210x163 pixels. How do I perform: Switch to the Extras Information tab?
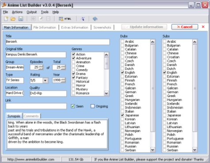(x=75, y=27)
